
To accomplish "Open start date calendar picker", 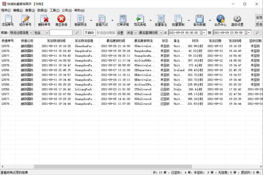I will coord(202,33).
